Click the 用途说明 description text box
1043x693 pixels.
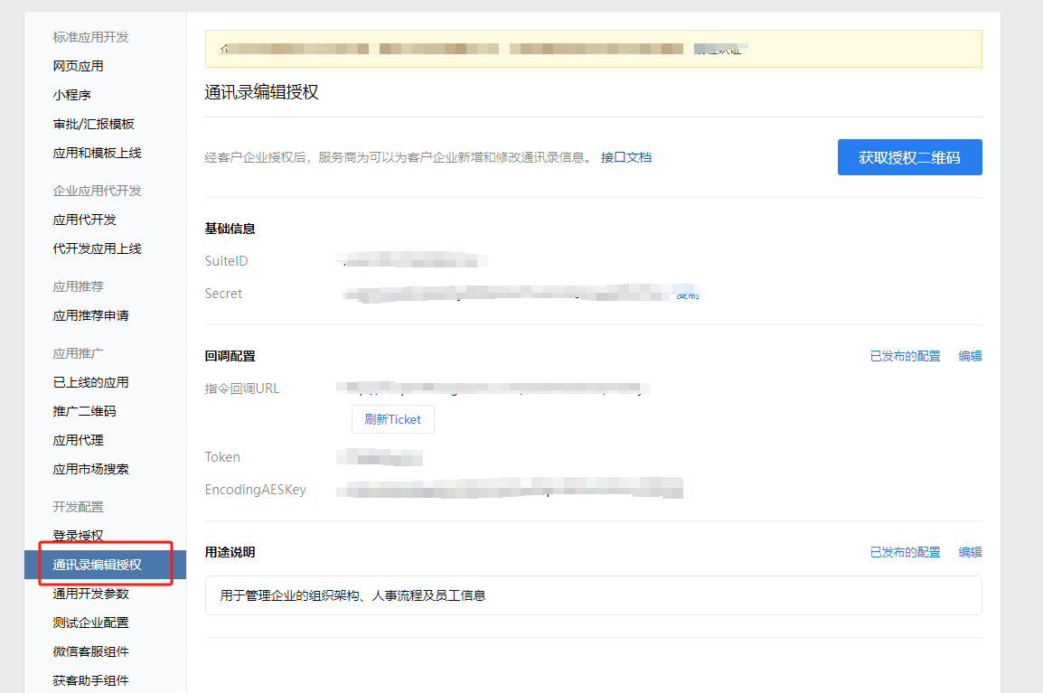(593, 595)
